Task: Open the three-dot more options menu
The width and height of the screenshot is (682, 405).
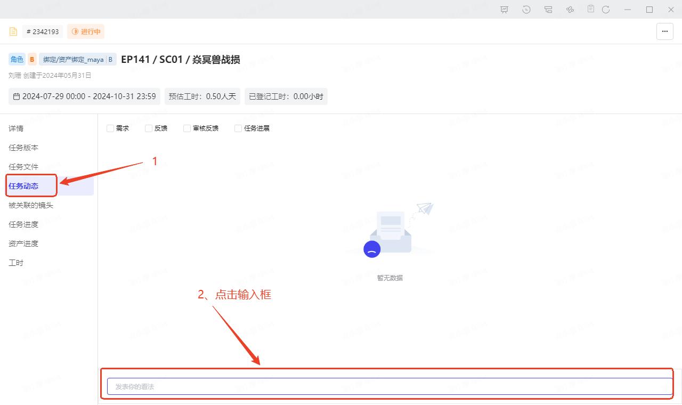Action: [664, 31]
